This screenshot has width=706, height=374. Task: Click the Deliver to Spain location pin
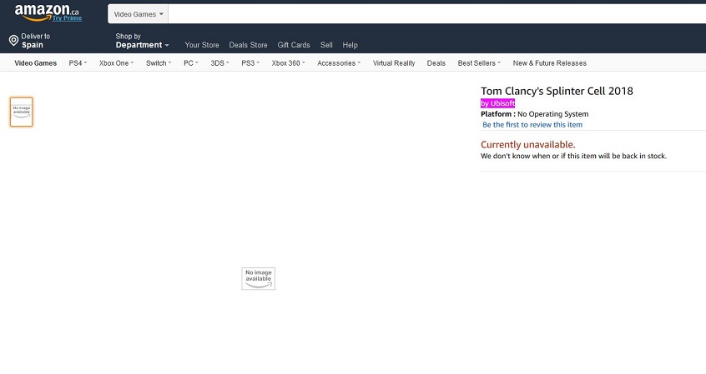click(13, 41)
